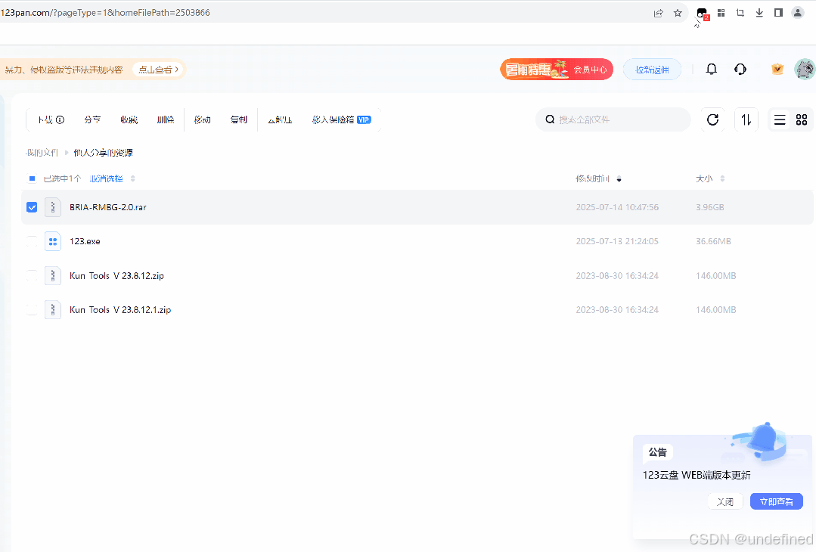
Task: Click 收藏 in the file toolbar
Action: pyautogui.click(x=129, y=119)
